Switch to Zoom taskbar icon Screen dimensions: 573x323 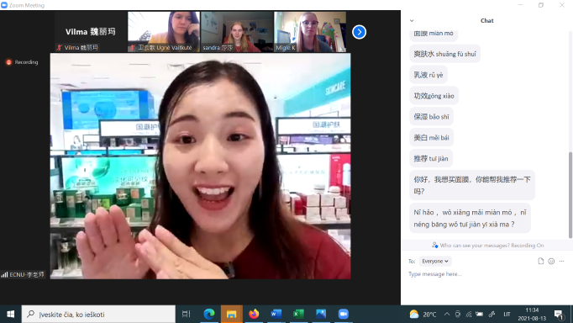343,314
